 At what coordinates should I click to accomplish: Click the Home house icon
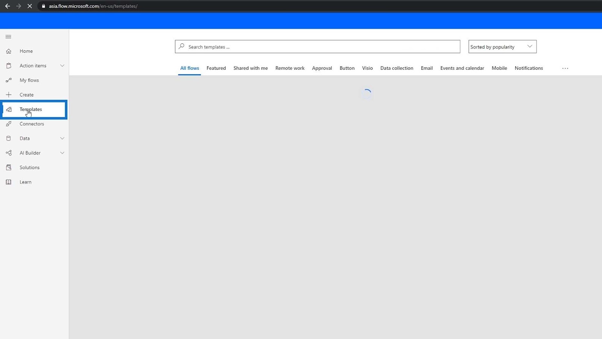click(9, 51)
